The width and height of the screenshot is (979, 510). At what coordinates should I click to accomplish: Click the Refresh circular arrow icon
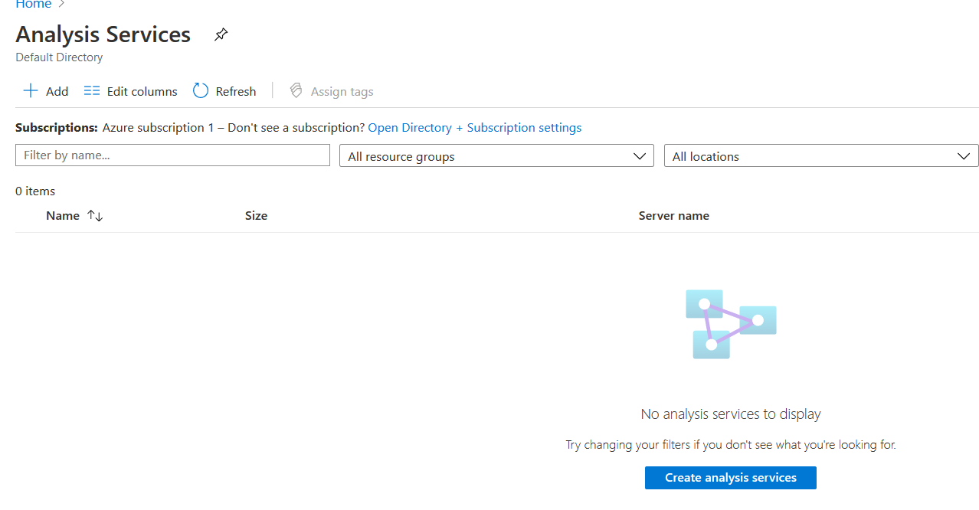coord(201,91)
